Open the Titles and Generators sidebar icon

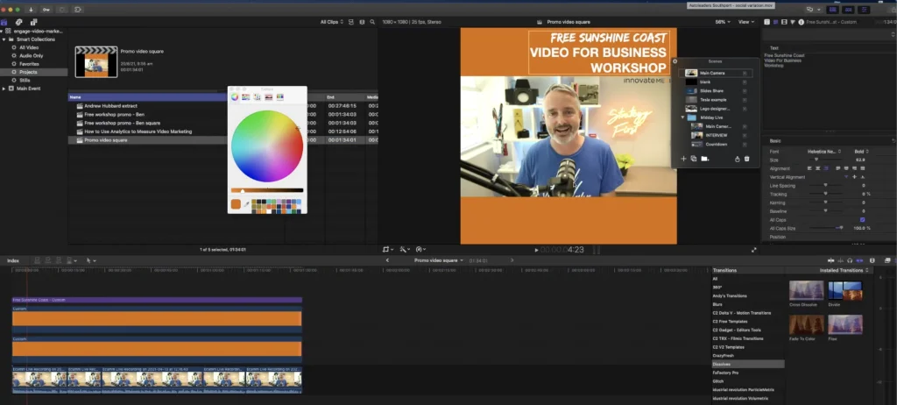[x=34, y=22]
